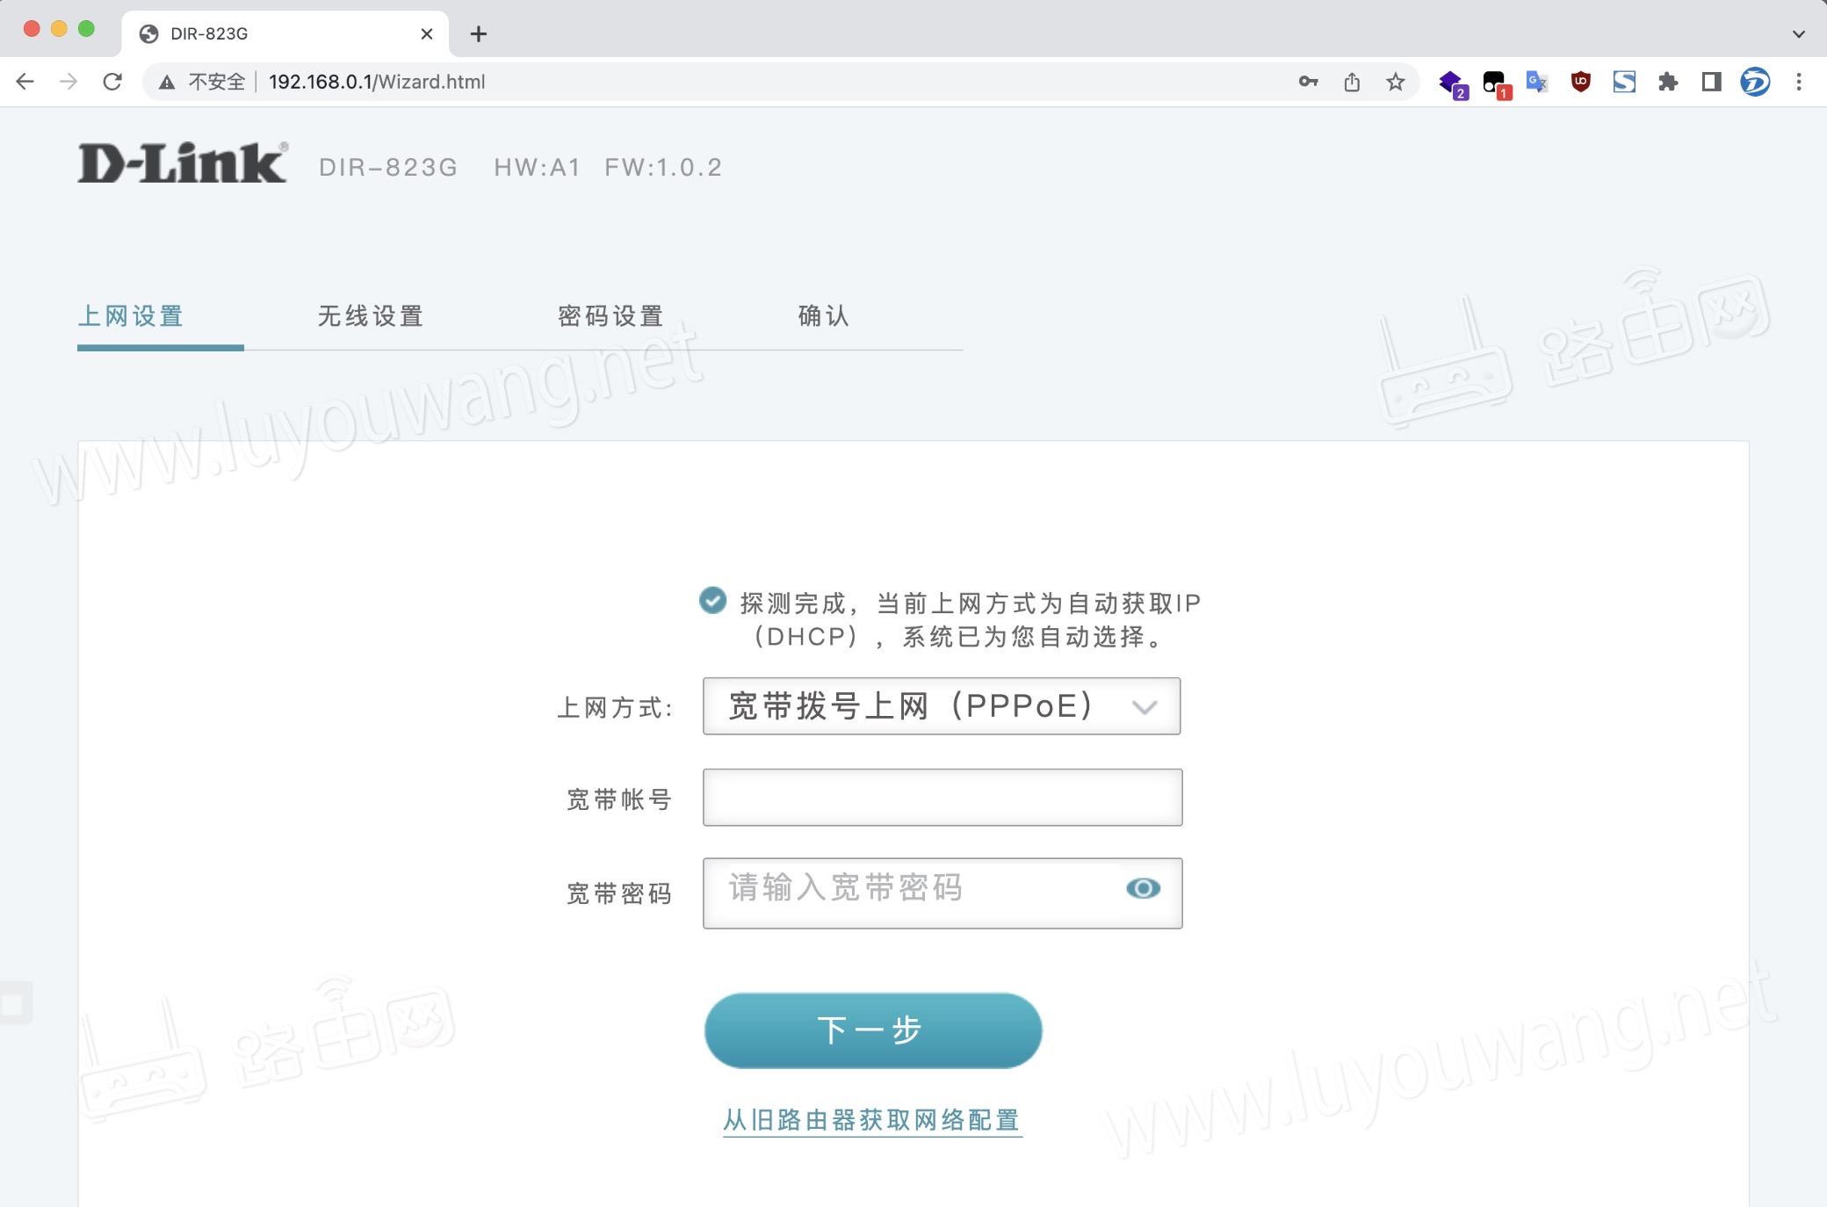Open saved passwords via the key icon
The height and width of the screenshot is (1207, 1827).
[x=1308, y=82]
